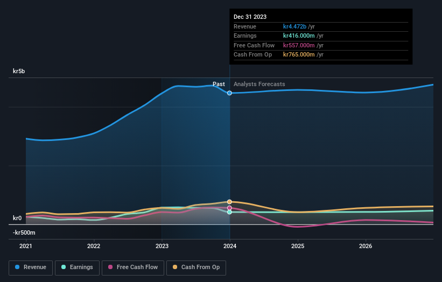442x282 pixels.
Task: Click the 2021 x-axis label
Action: 26,246
